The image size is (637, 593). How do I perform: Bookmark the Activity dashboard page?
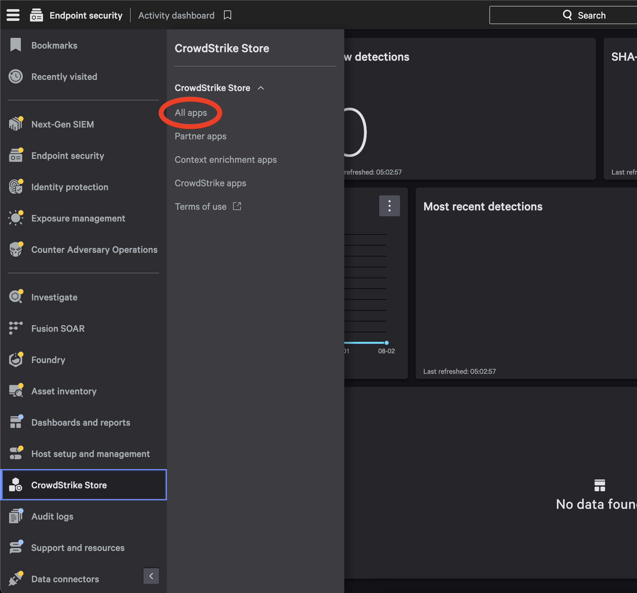tap(228, 15)
